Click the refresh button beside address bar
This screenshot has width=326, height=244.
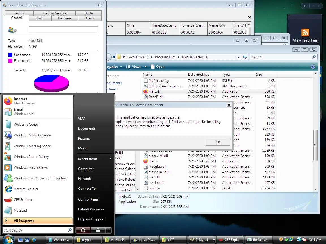pyautogui.click(x=245, y=57)
